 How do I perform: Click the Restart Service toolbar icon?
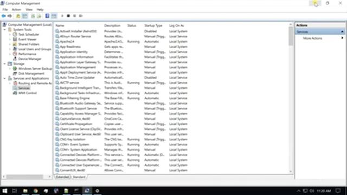click(x=81, y=16)
